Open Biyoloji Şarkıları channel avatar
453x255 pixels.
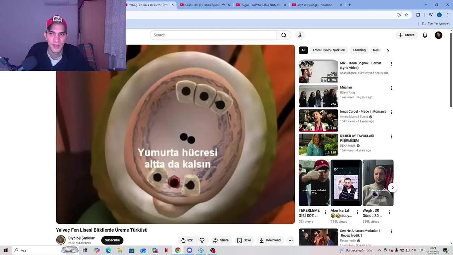click(x=61, y=240)
